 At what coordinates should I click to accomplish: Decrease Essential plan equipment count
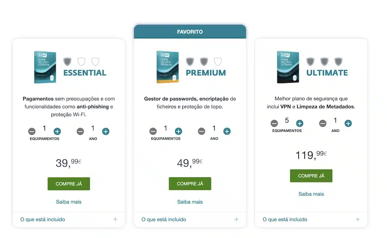32,131
